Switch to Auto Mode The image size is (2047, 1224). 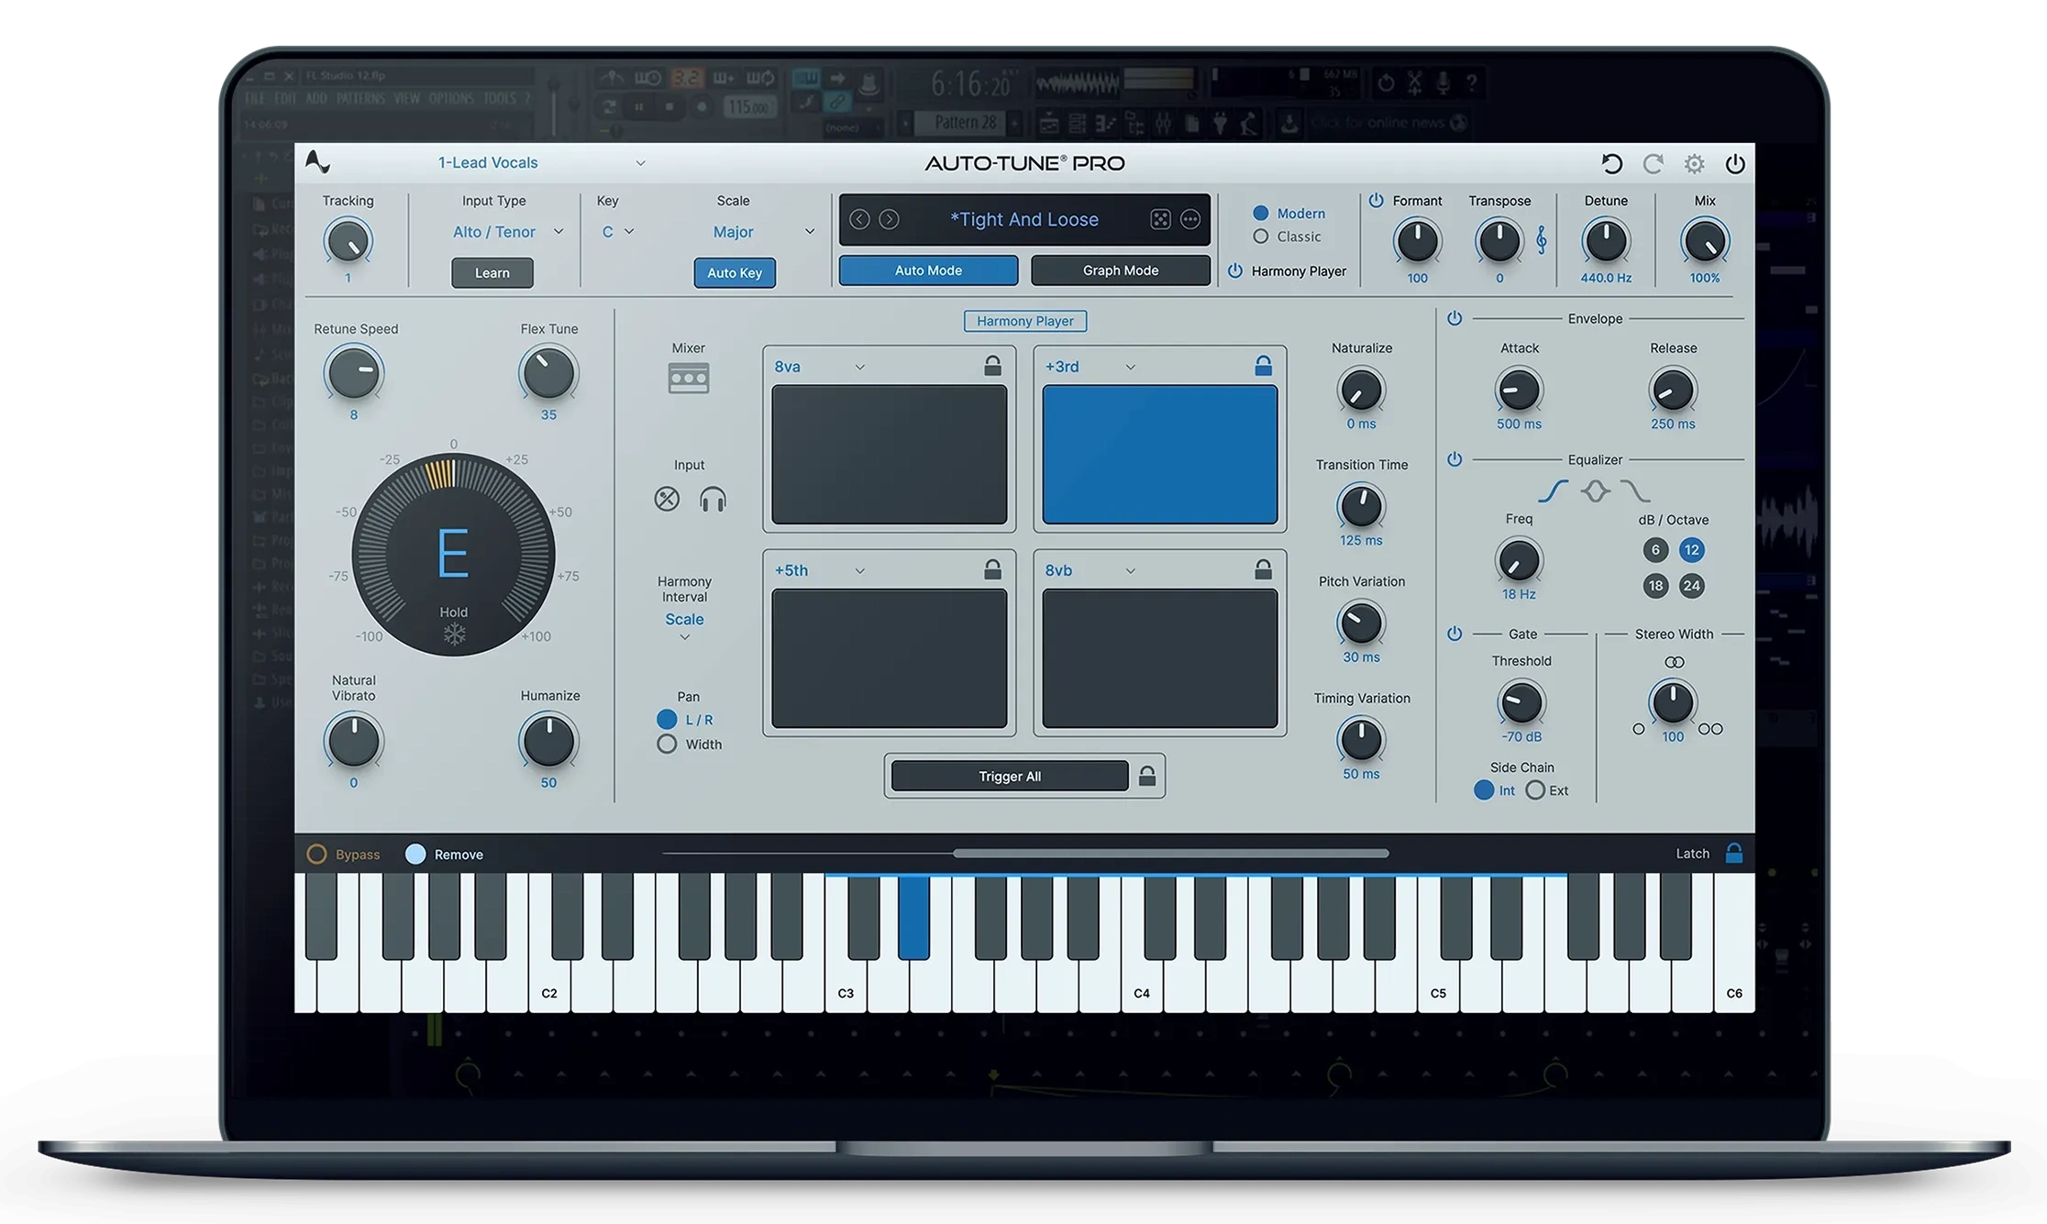click(928, 270)
